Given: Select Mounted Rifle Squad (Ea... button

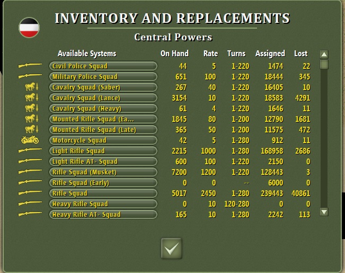Looking at the screenshot, I should click(103, 119).
